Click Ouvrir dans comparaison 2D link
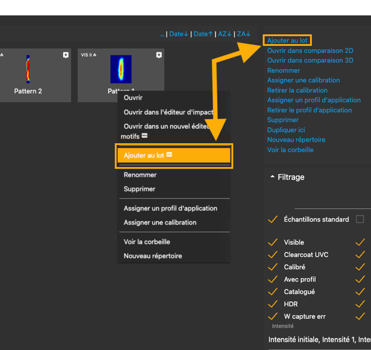This screenshot has width=371, height=350. click(x=310, y=51)
